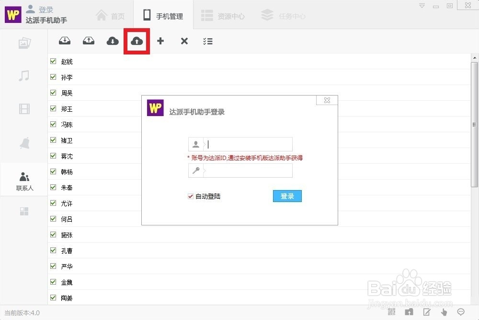Open the Photos sidebar icon
This screenshot has width=479, height=320.
pyautogui.click(x=24, y=43)
